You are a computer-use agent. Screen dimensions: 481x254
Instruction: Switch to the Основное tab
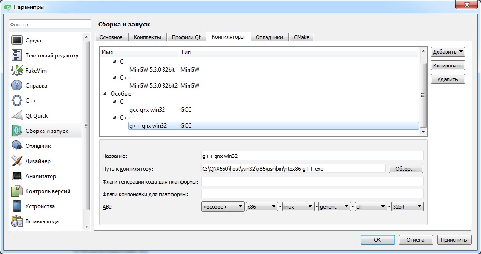[x=111, y=37]
